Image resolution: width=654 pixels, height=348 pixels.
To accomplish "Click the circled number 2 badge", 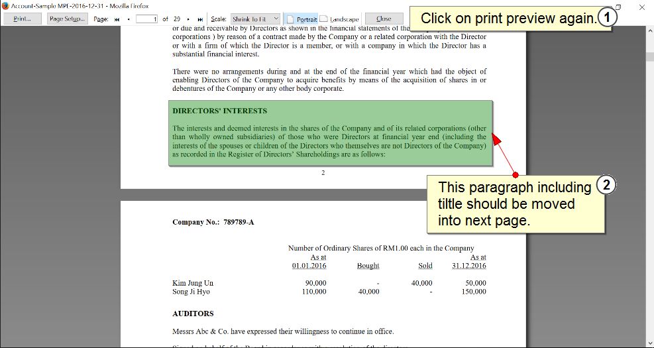I will tap(606, 186).
